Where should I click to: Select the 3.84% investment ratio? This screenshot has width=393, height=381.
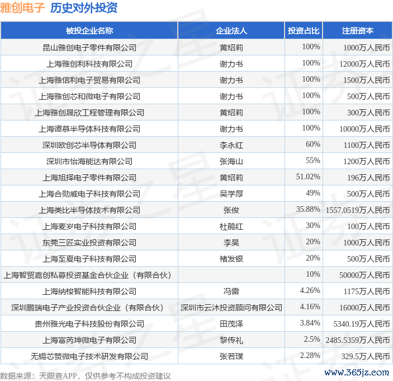point(310,323)
